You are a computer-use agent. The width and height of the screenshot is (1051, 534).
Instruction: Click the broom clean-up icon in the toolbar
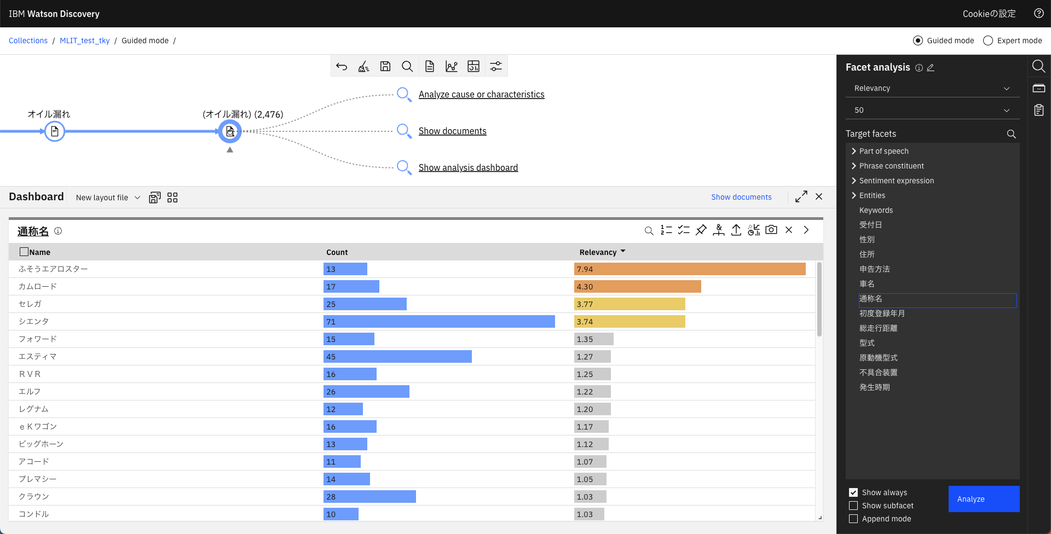click(x=363, y=66)
